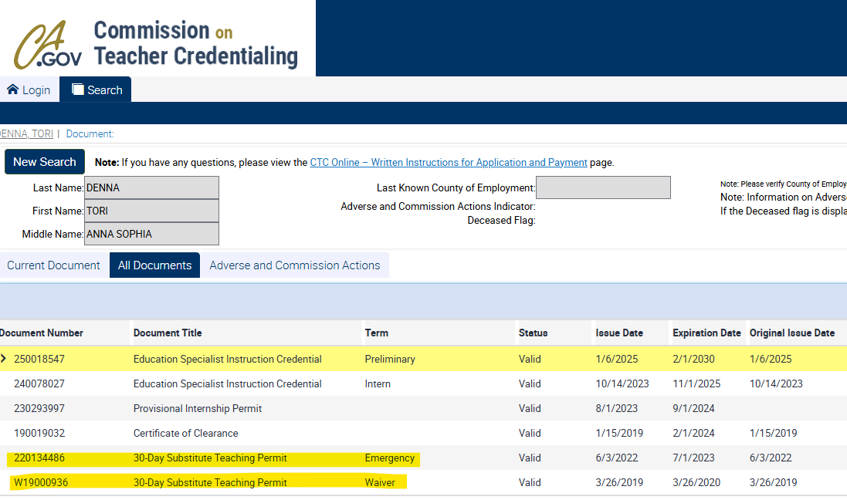This screenshot has width=847, height=500.
Task: Expand row 250018547 with the chevron
Action: coord(4,359)
